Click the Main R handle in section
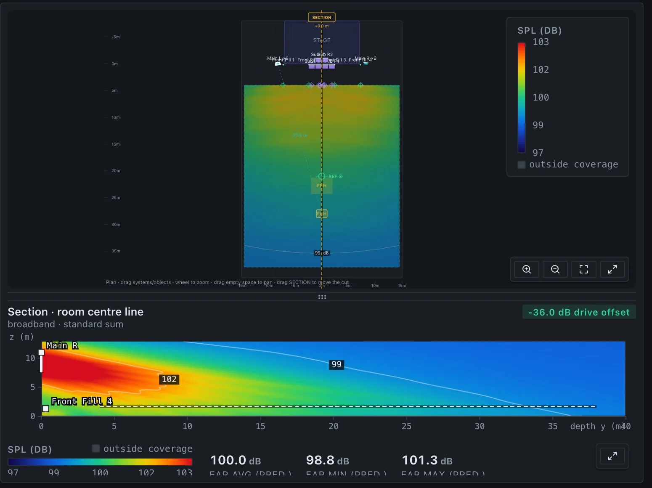Image resolution: width=652 pixels, height=488 pixels. [x=41, y=353]
